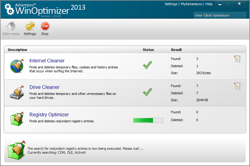Click the Registry Optimizer title link
The height and width of the screenshot is (166, 250).
49,114
